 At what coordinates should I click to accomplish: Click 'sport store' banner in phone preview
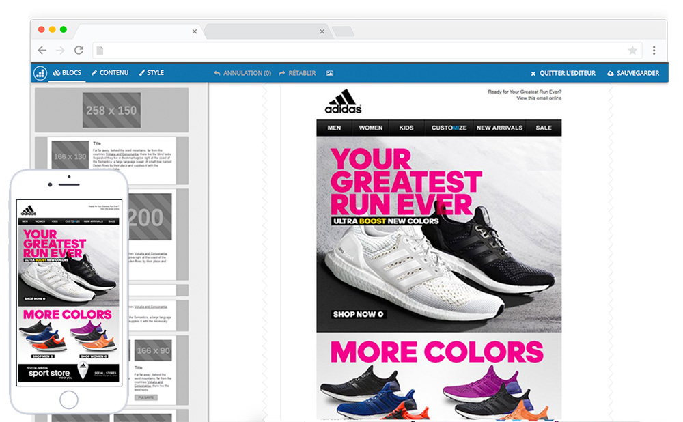click(x=49, y=374)
